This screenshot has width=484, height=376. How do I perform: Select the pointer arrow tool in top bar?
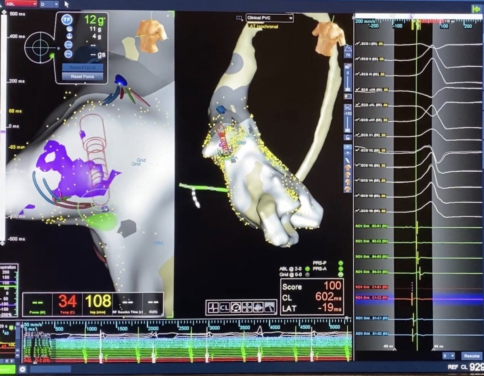click(67, 4)
